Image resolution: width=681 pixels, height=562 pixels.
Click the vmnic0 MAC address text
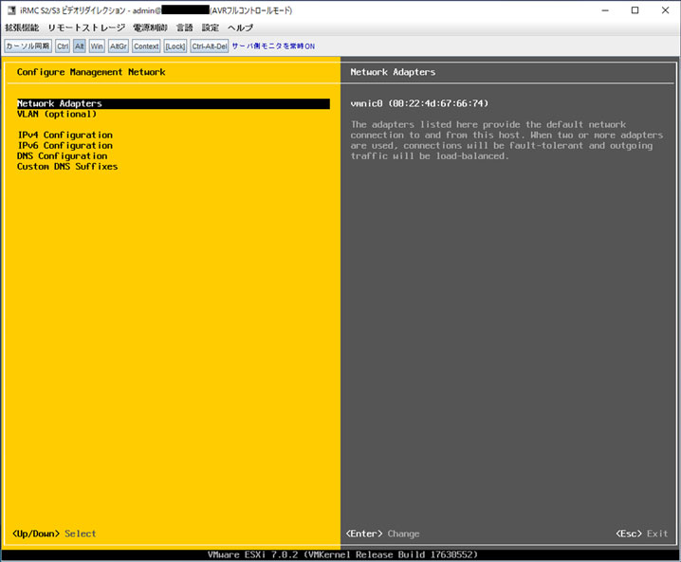(x=419, y=103)
